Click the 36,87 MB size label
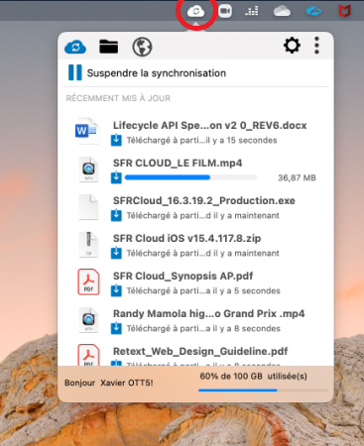The height and width of the screenshot is (446, 364). point(297,178)
